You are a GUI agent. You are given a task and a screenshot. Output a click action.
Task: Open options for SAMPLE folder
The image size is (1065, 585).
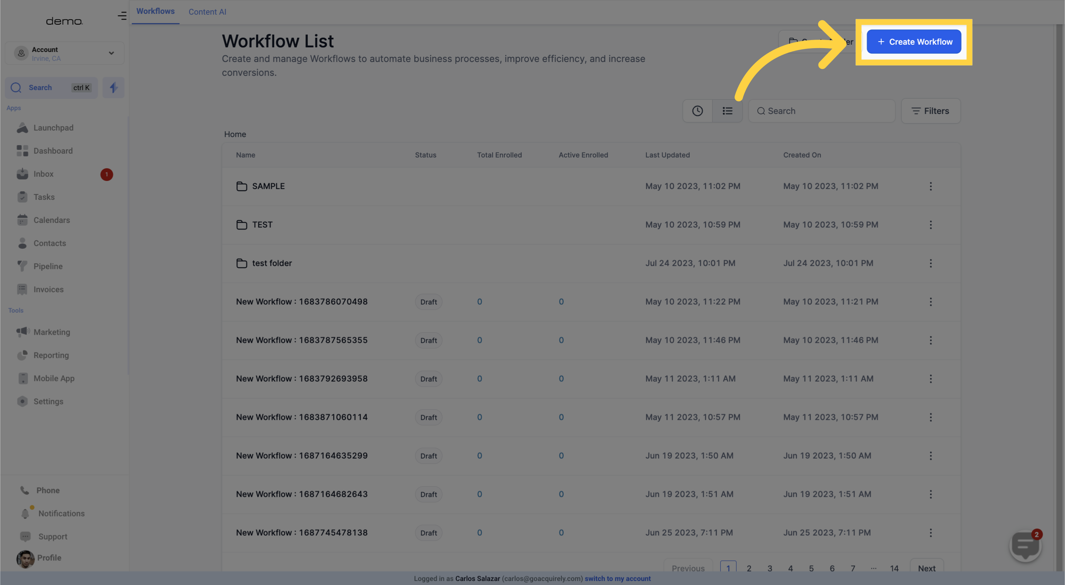coord(930,186)
